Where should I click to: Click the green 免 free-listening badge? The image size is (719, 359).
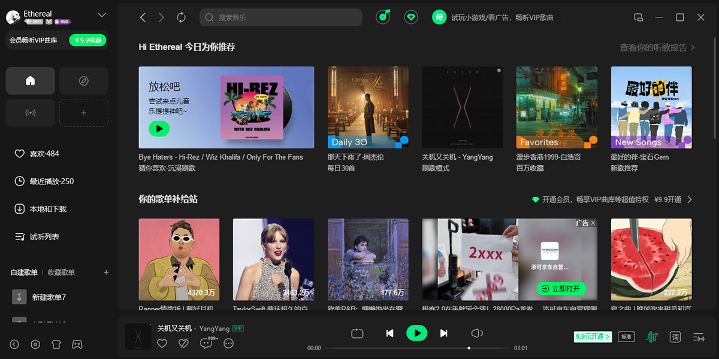[439, 17]
